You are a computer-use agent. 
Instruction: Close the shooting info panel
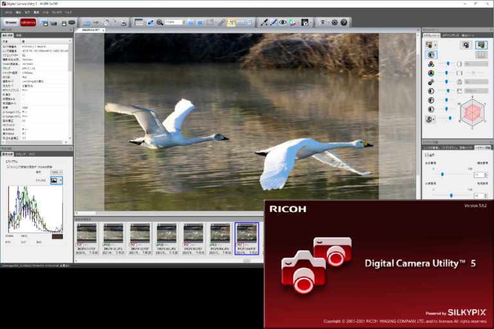pos(71,30)
